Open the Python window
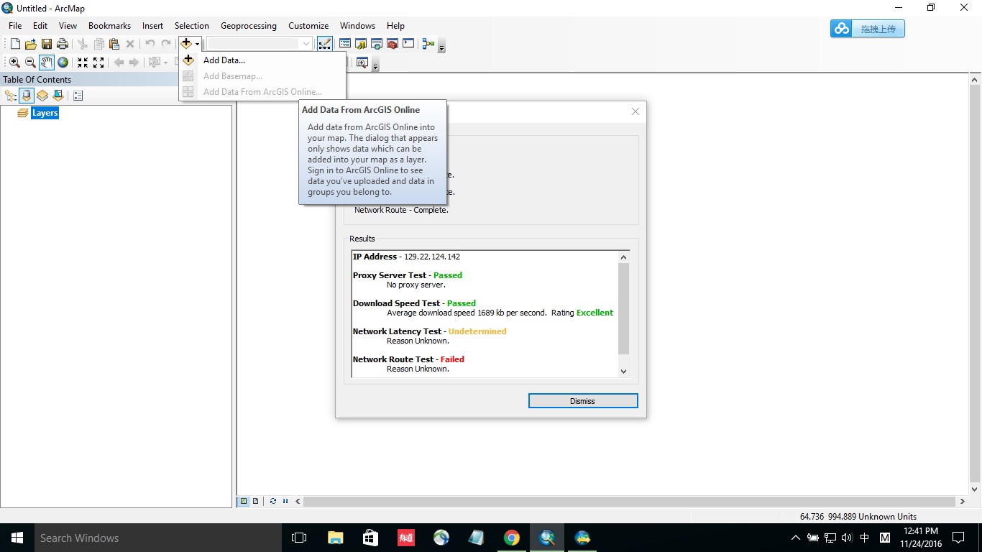 click(x=408, y=44)
